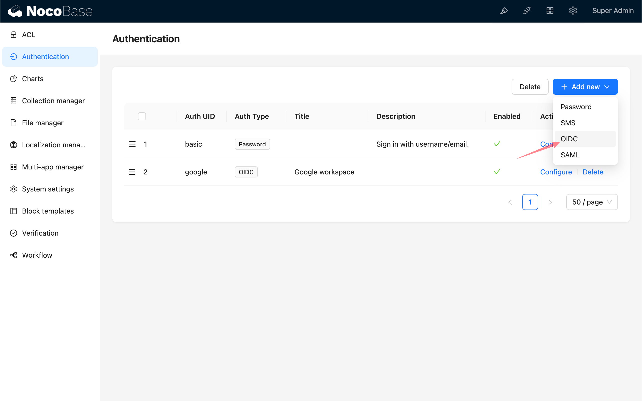Click the drag handle icon on basic row
This screenshot has width=642, height=401.
click(x=132, y=144)
